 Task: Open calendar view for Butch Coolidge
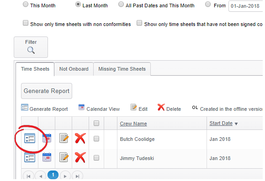click(47, 138)
